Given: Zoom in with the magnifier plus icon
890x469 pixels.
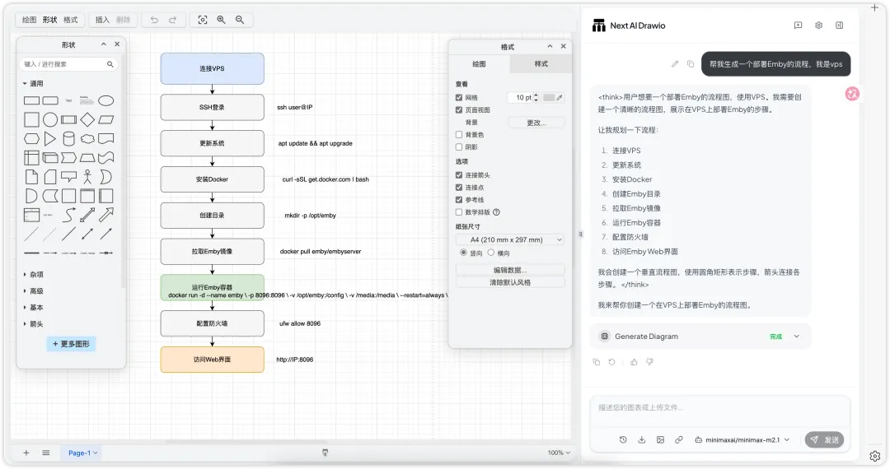Looking at the screenshot, I should pos(222,20).
